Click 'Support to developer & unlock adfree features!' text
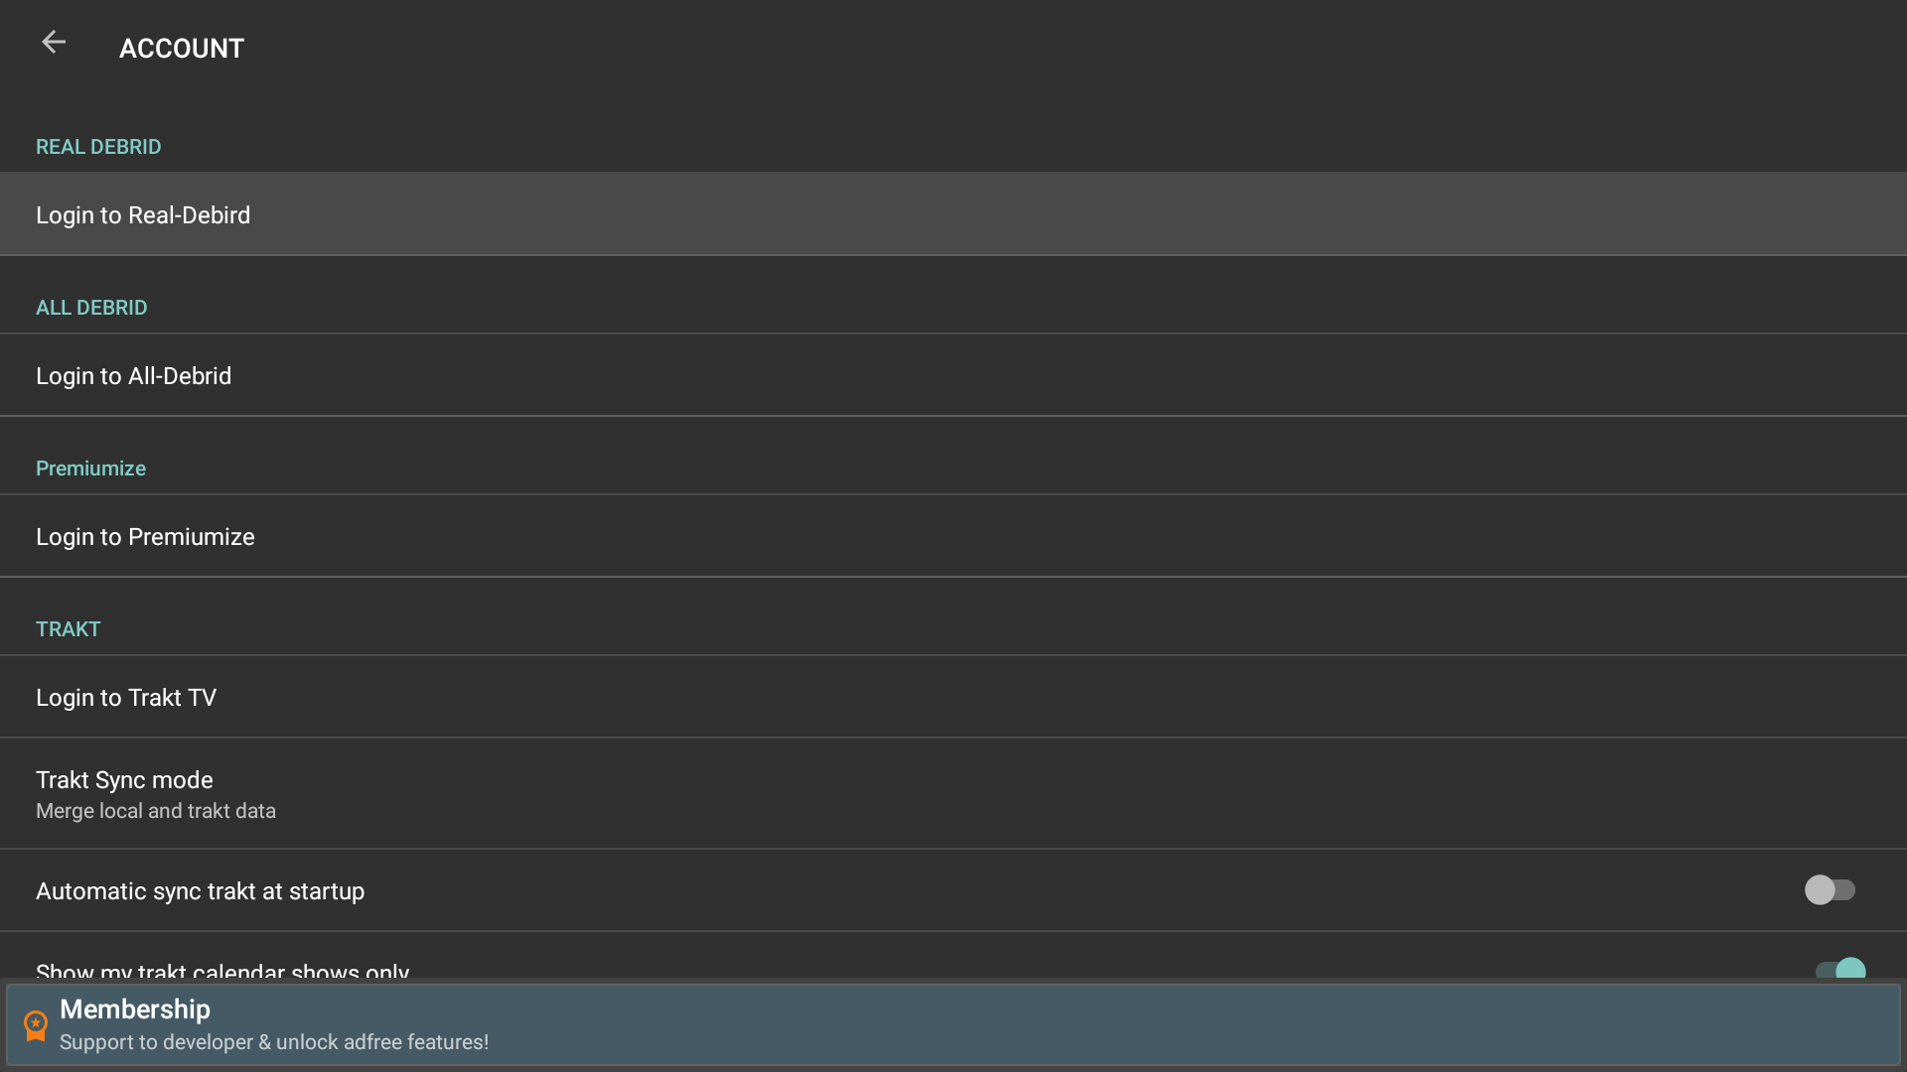The height and width of the screenshot is (1072, 1907). 274,1042
